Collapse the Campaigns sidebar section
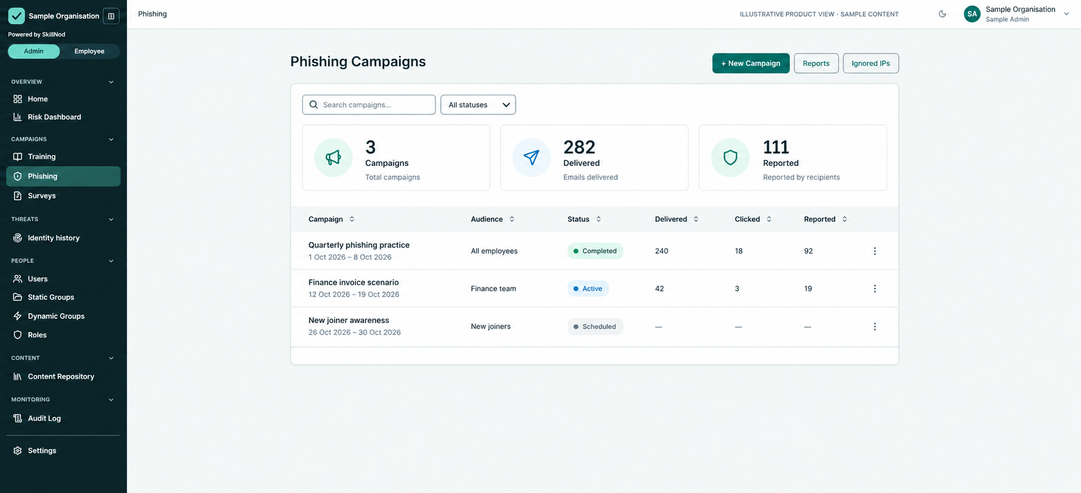This screenshot has width=1081, height=493. [111, 140]
